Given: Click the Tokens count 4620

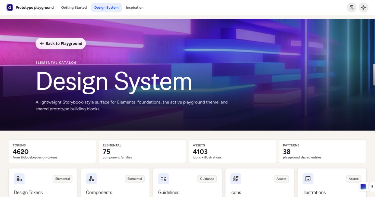Looking at the screenshot, I should pos(21,152).
